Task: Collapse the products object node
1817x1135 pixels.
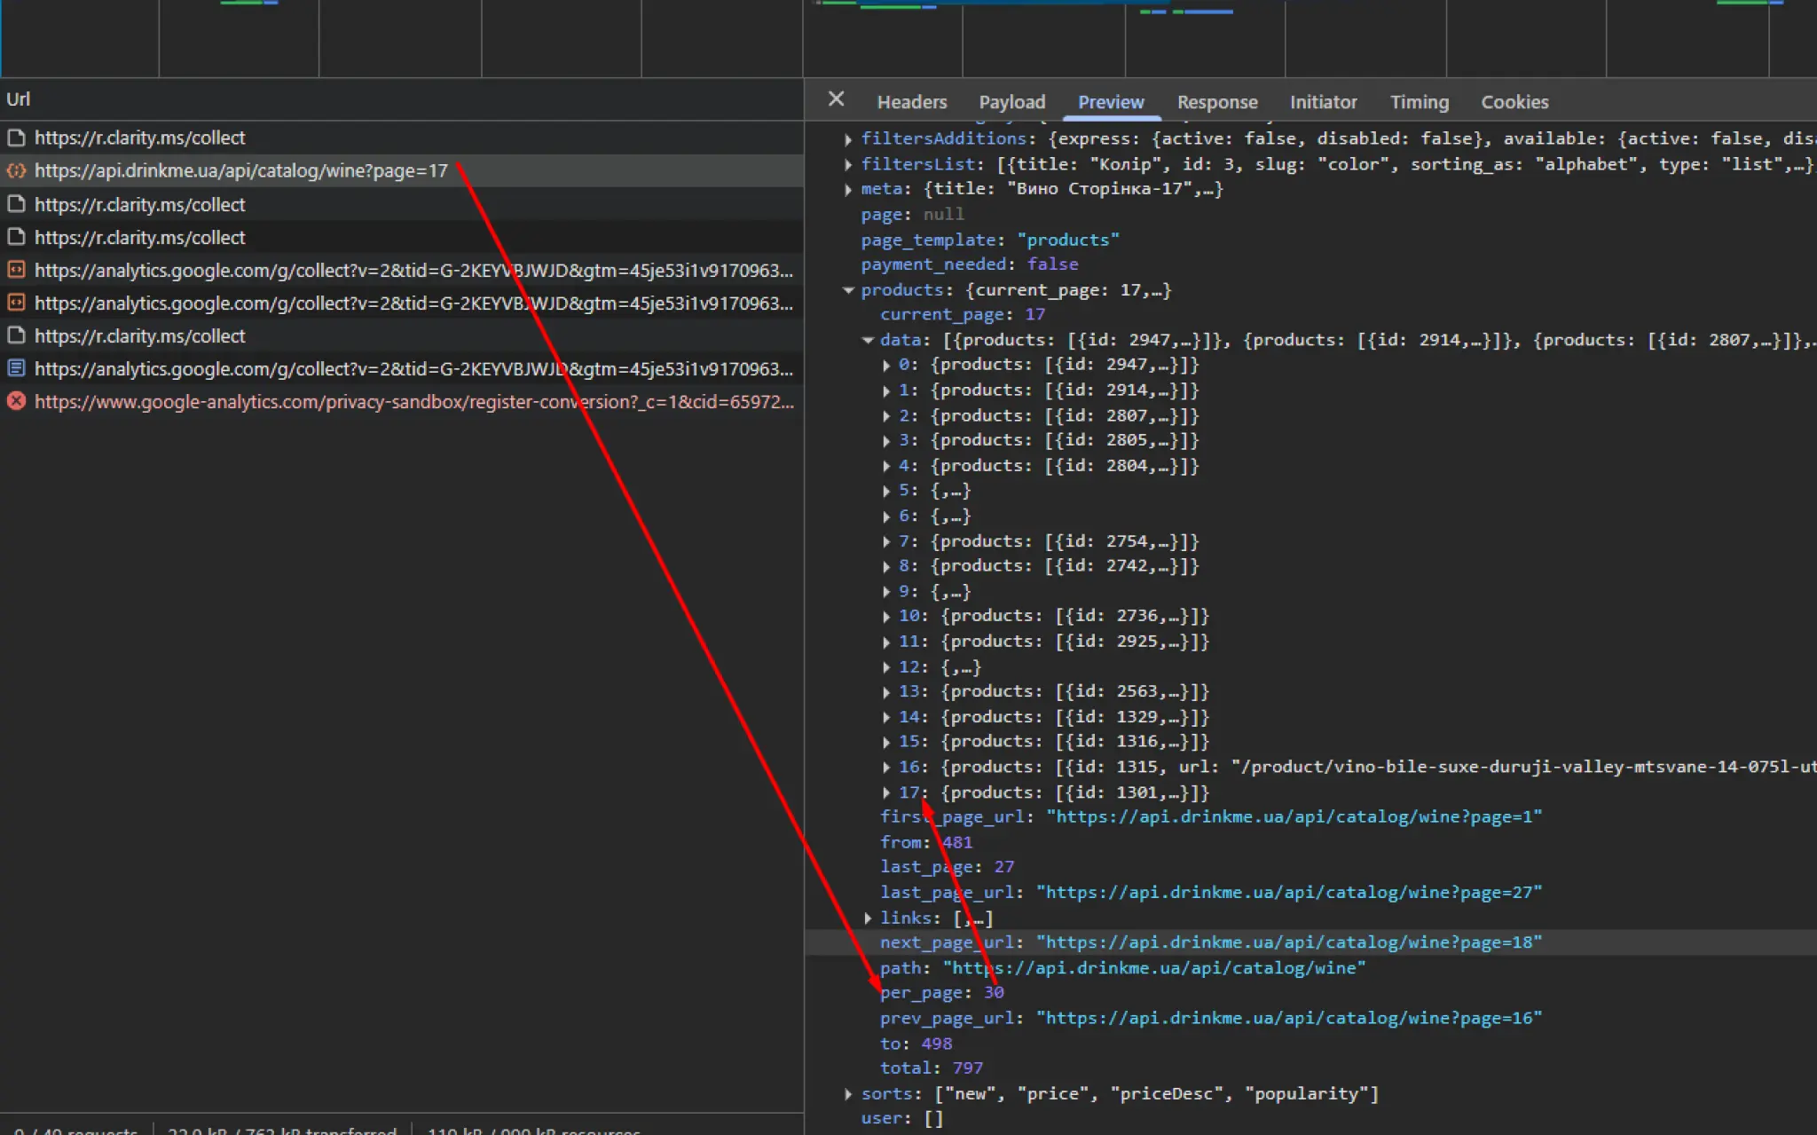Action: click(848, 290)
